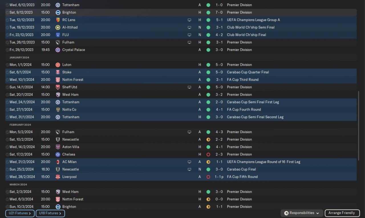Click red loss indicator on FA Cup Fifth Round row
The width and height of the screenshot is (365, 218).
pos(208,177)
